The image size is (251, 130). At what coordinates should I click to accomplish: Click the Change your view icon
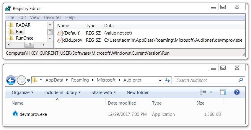(x=203, y=92)
